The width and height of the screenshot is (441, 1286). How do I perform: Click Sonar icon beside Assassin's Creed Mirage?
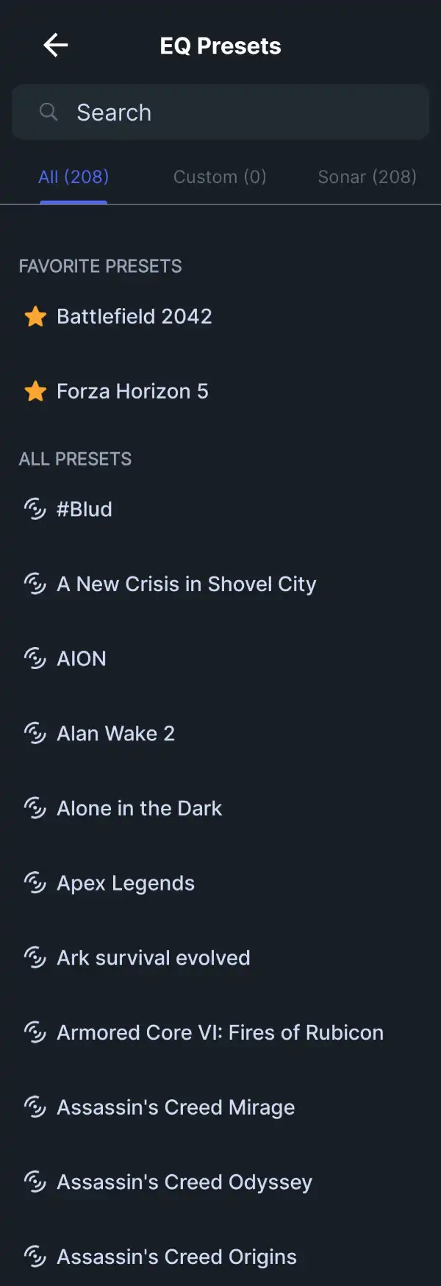(35, 1107)
